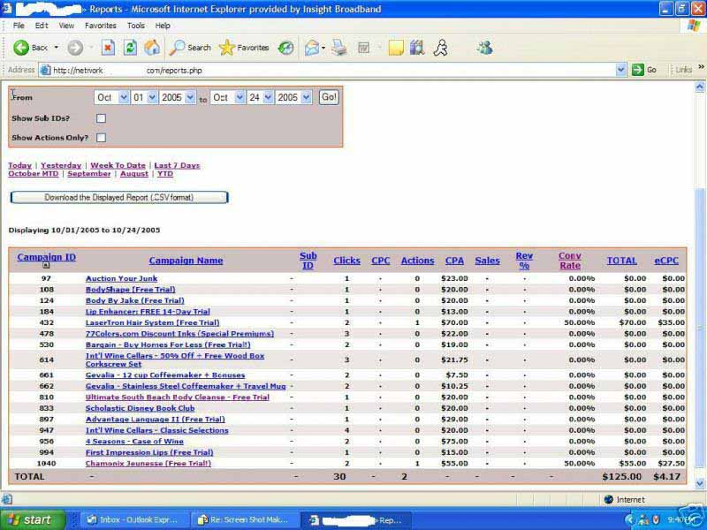707x530 pixels.
Task: Open the Mail button dropdown arrow
Action: coord(323,48)
